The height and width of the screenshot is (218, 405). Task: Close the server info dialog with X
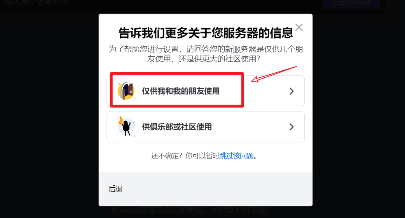pyautogui.click(x=299, y=27)
